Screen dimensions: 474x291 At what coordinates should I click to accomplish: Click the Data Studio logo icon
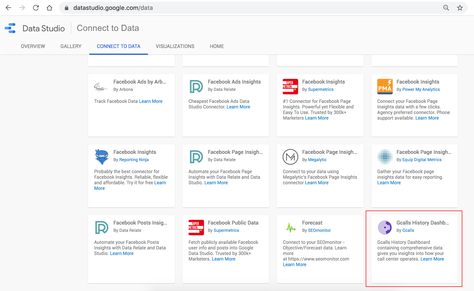[10, 28]
